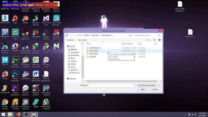Select Documents in navigation pane
Viewport: 208px width, 117px height.
[73, 52]
